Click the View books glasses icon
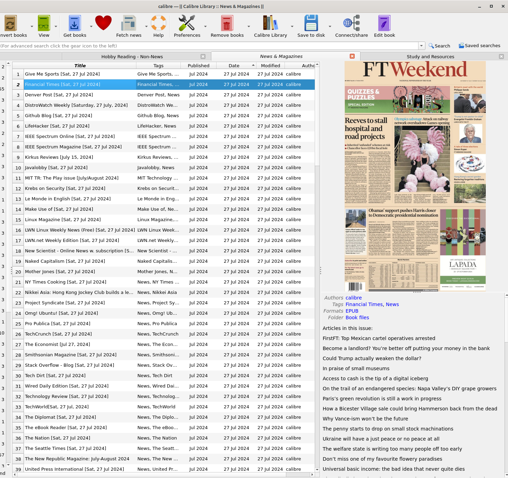 pos(44,24)
